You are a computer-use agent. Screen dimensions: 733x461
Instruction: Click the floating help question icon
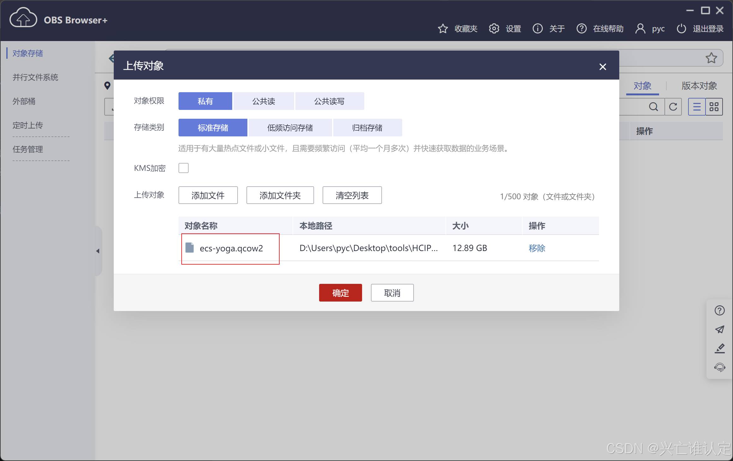719,310
